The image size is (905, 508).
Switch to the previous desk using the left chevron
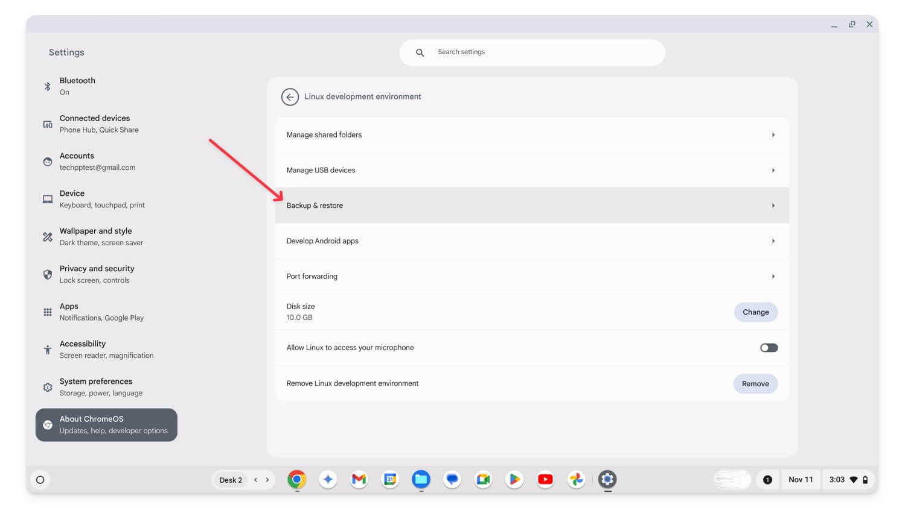tap(256, 480)
